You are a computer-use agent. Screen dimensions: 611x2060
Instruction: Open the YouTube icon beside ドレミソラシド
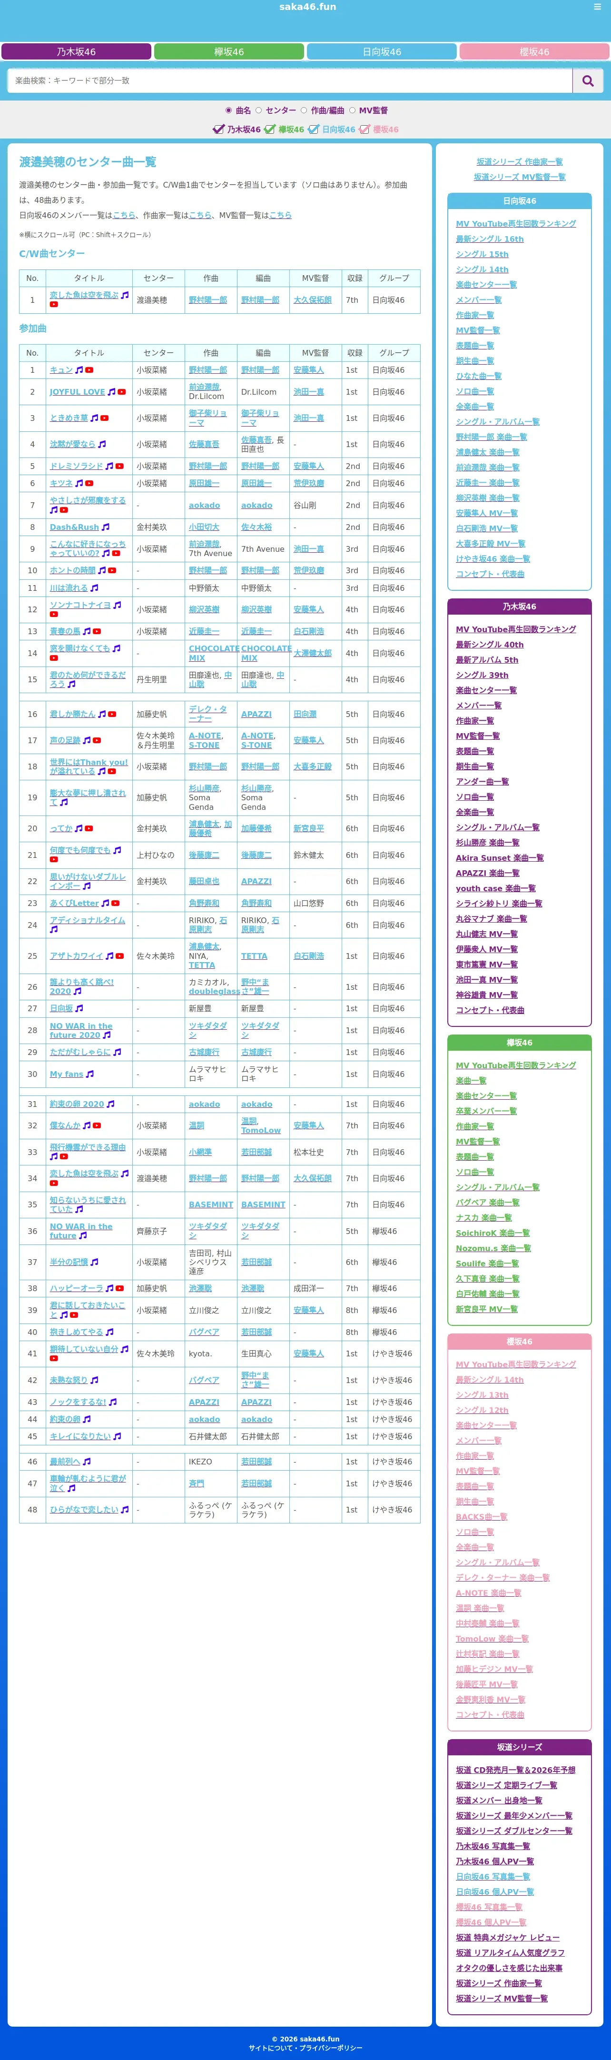[120, 466]
